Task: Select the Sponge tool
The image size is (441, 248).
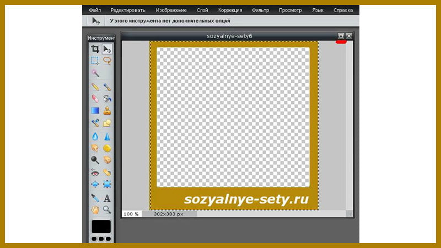Action: tap(107, 148)
